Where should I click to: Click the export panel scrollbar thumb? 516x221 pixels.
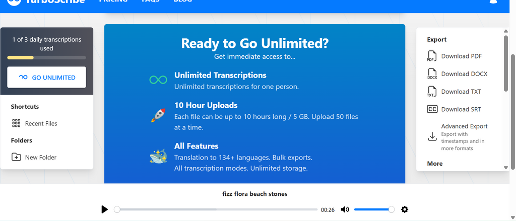506,63
